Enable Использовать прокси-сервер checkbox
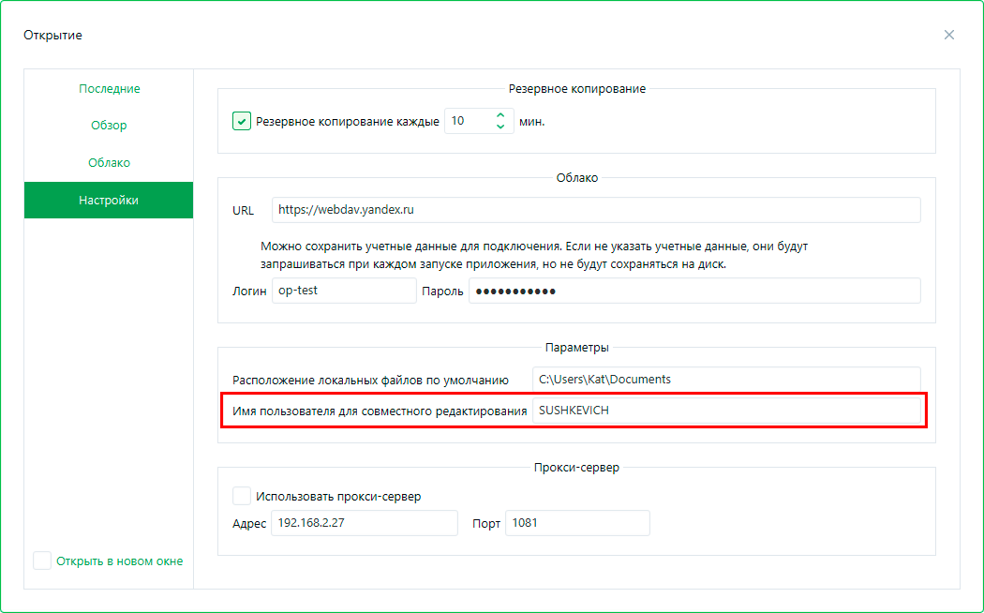Viewport: 984px width, 613px height. click(x=242, y=496)
